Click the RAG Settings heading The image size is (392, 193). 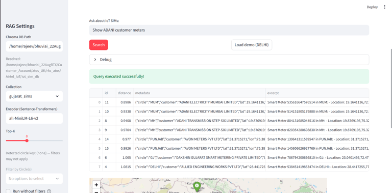pyautogui.click(x=20, y=26)
